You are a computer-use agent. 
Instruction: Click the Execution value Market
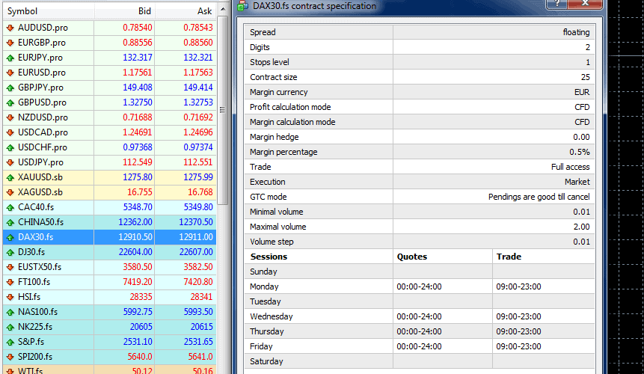click(x=577, y=183)
